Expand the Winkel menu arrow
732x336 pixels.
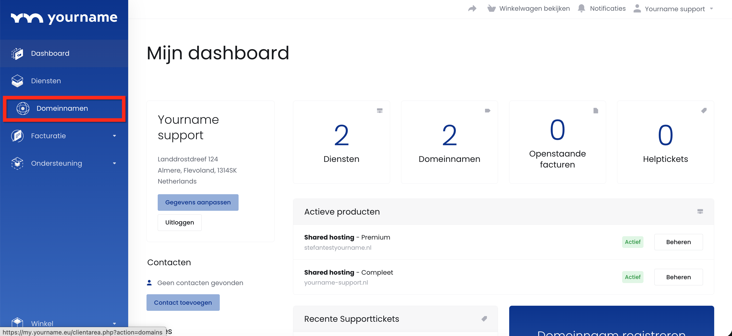coord(114,324)
